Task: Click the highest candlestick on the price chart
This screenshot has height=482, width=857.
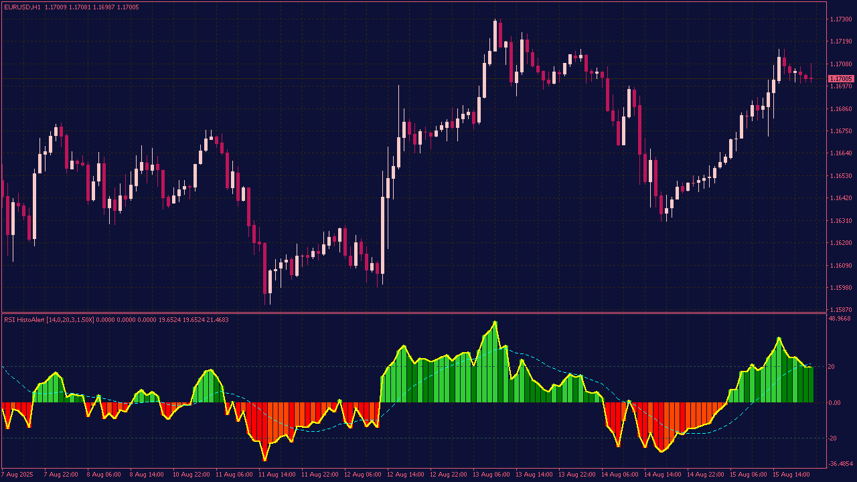Action: (495, 33)
